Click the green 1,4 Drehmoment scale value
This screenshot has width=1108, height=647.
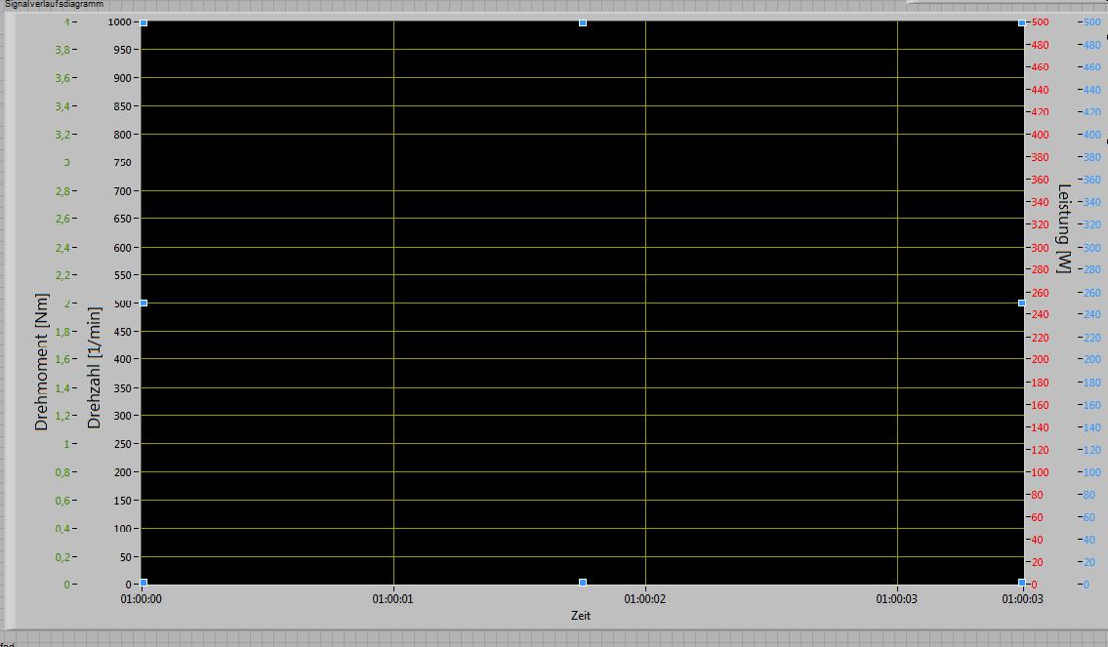62,387
